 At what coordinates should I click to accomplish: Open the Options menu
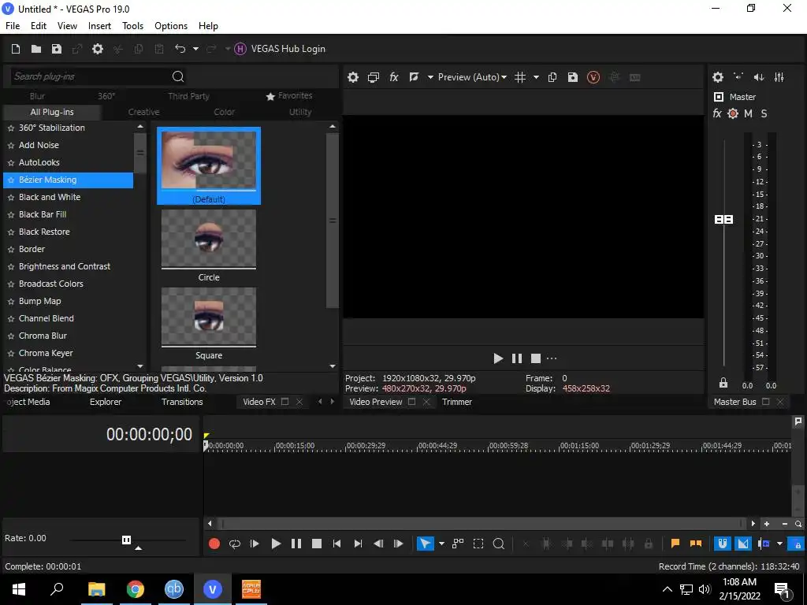point(171,26)
